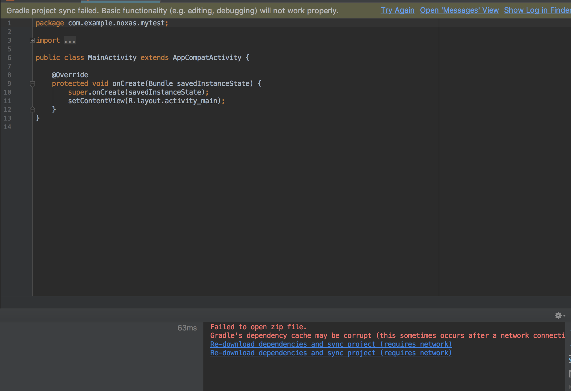Viewport: 571px width, 391px height.
Task: Click the soft-wrap icon on right edge
Action: (570, 359)
